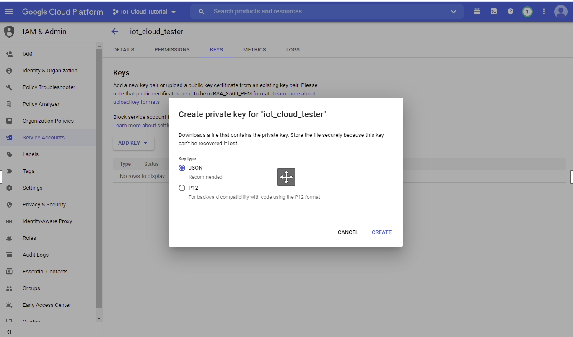Click the Privacy & Security shield icon
The height and width of the screenshot is (337, 573).
pyautogui.click(x=9, y=204)
